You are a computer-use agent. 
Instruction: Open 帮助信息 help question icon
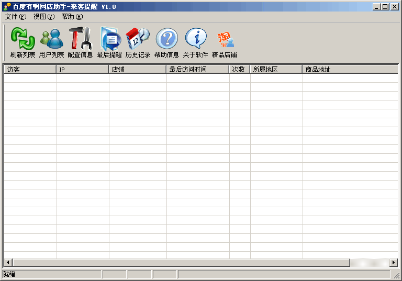[166, 42]
